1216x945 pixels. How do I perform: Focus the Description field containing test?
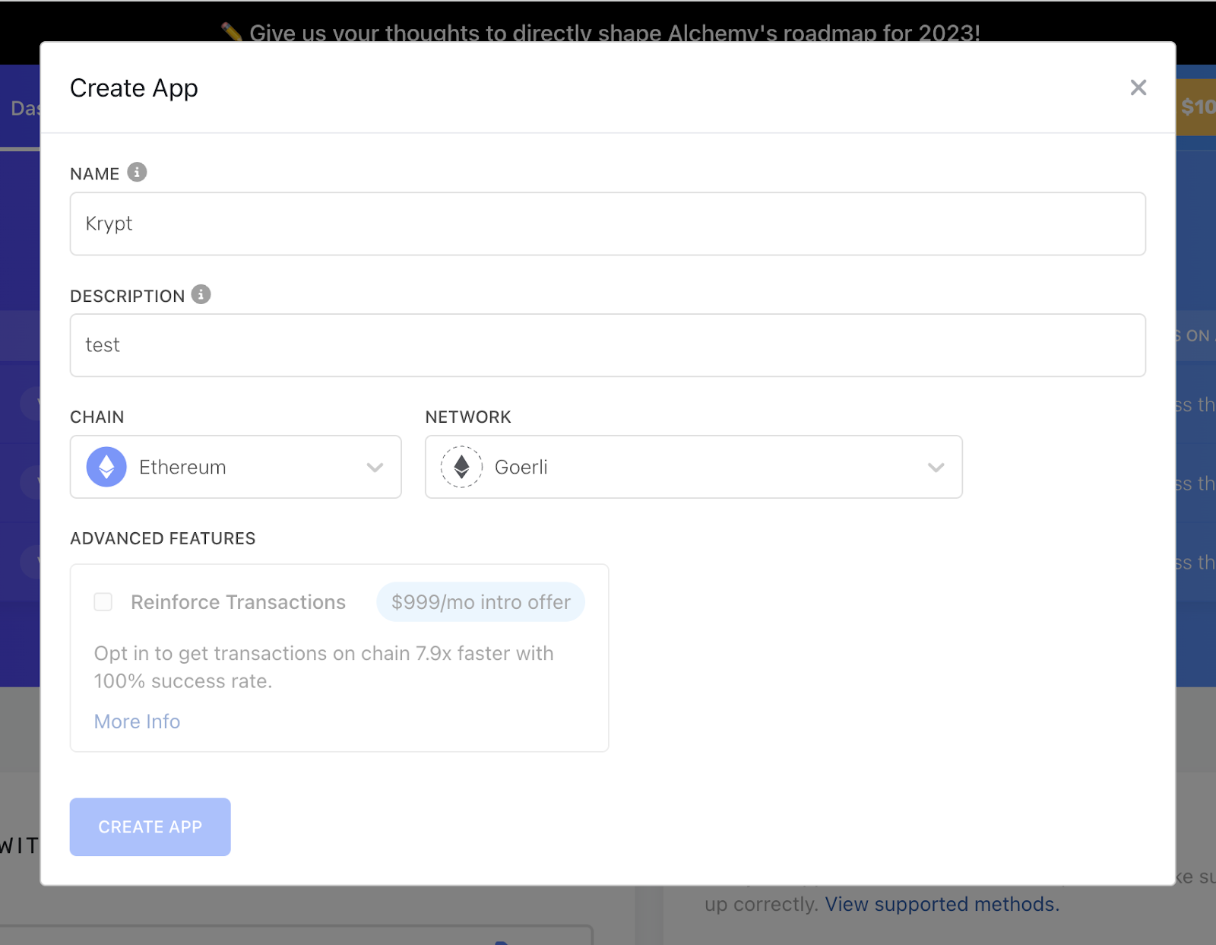607,345
